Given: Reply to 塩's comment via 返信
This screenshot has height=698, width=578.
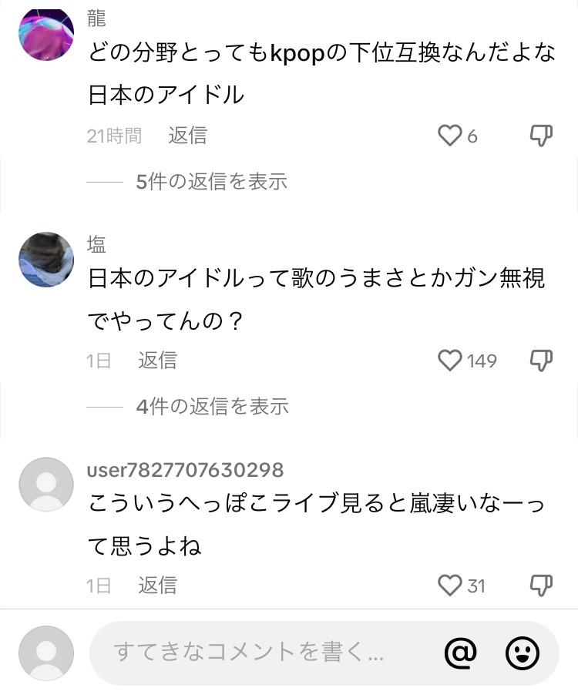Looking at the screenshot, I should tap(157, 361).
